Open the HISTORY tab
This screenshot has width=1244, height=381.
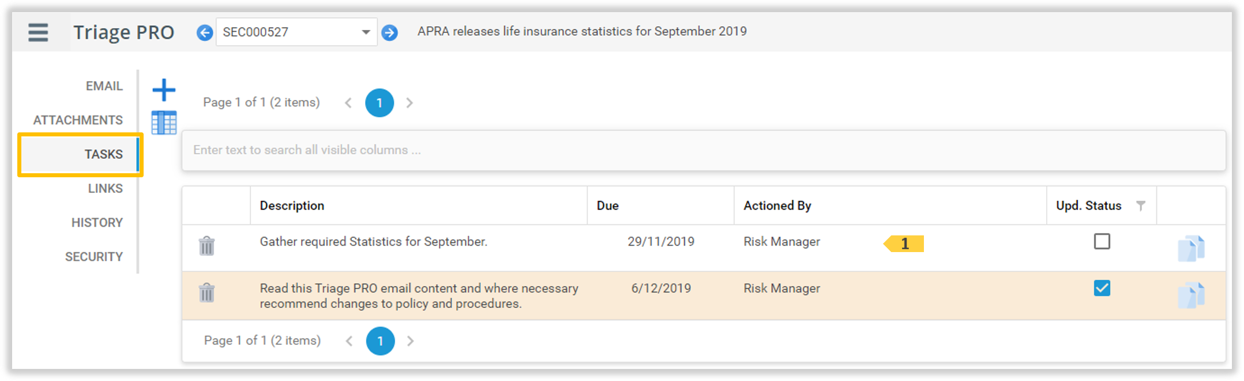[x=97, y=223]
